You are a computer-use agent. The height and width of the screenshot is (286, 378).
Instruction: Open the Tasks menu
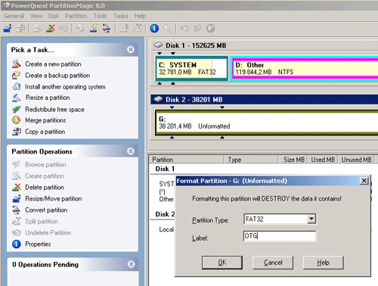pos(121,16)
